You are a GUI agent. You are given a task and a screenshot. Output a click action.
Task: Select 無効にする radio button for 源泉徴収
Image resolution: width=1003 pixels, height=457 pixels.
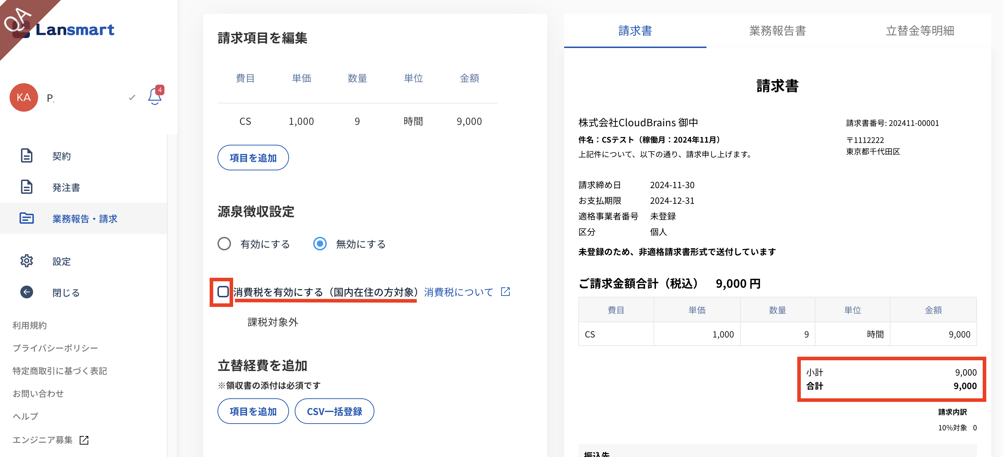(x=320, y=244)
